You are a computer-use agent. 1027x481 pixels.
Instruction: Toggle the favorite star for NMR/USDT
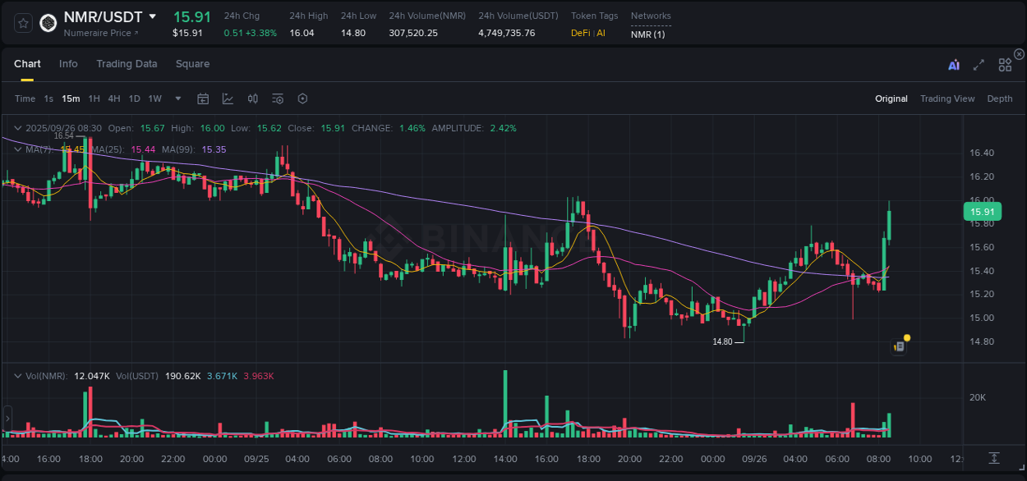22,23
